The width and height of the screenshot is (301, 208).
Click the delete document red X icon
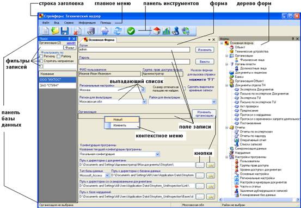click(78, 31)
